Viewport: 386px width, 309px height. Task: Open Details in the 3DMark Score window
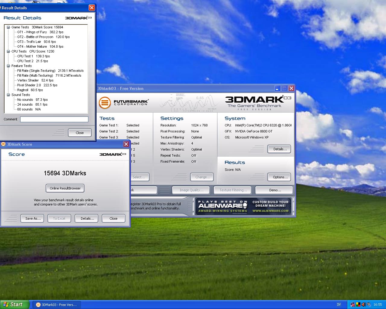click(x=87, y=218)
